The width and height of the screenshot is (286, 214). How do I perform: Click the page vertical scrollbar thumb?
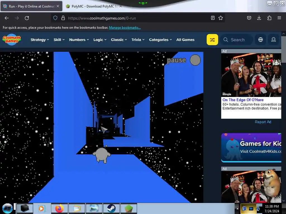click(283, 49)
